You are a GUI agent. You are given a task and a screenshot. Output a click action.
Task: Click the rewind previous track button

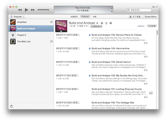(20, 10)
